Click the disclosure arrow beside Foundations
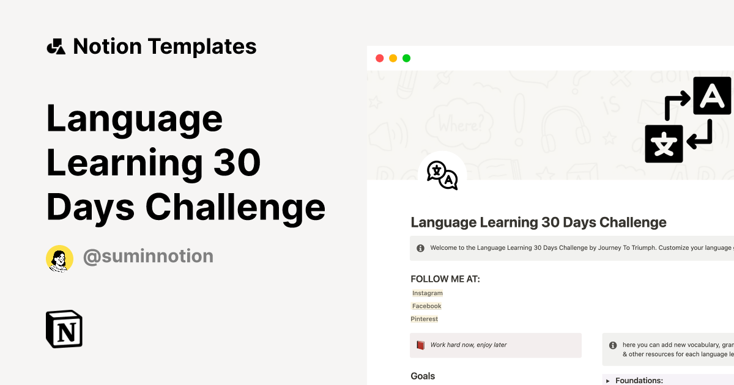Viewport: 734px width, 385px height. 607,380
